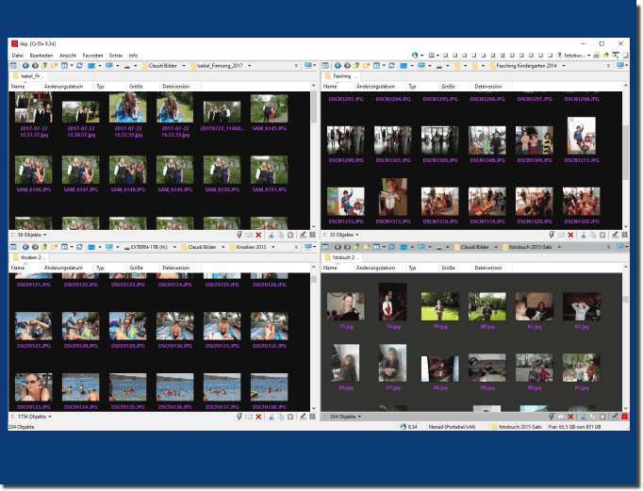This screenshot has height=491, width=643.
Task: Select thumbnail 91.jpg
Action: (582, 368)
